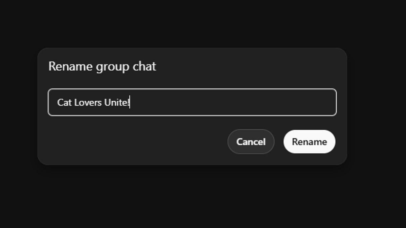This screenshot has height=228, width=406.
Task: Click the "Rename group chat" dialog heading
Action: coord(102,66)
